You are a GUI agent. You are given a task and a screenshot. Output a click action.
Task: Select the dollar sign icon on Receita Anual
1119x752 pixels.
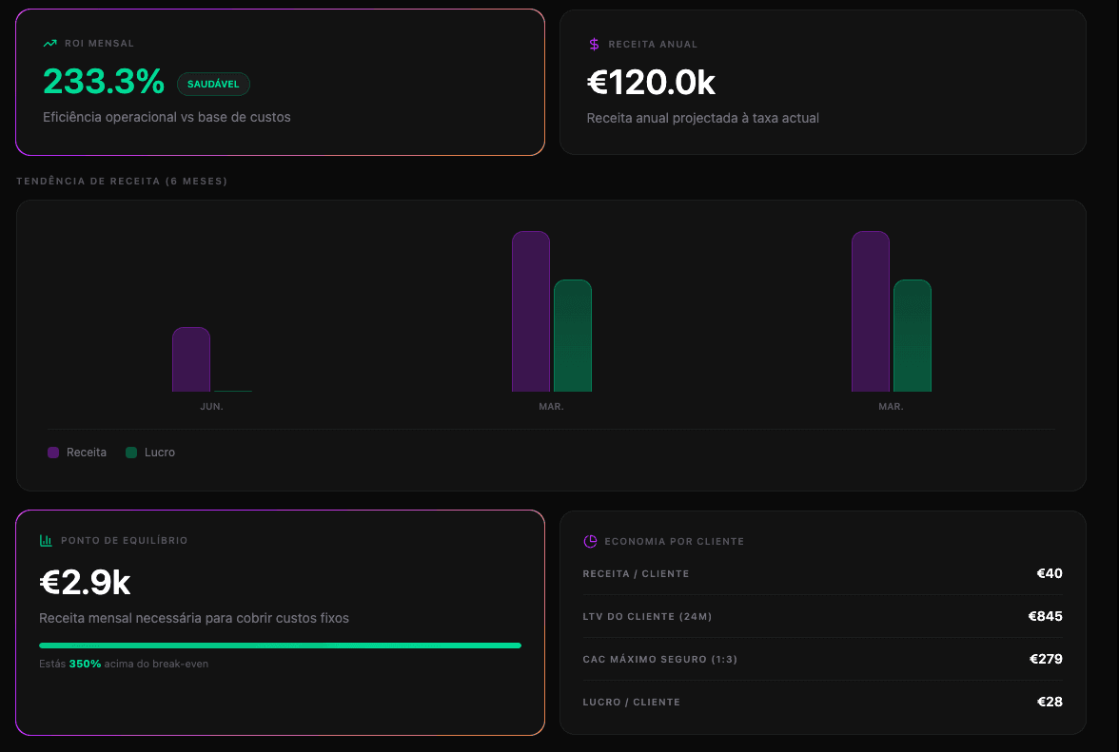(594, 43)
